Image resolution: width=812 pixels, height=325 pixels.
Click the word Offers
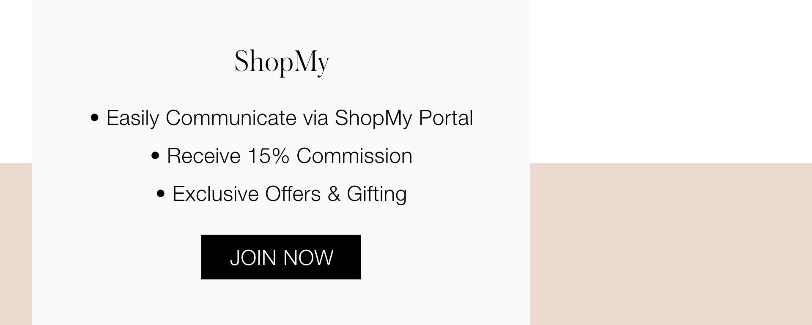[293, 194]
